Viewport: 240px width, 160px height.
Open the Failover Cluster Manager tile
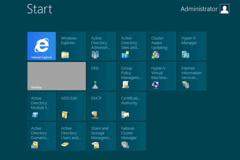click(x=132, y=136)
